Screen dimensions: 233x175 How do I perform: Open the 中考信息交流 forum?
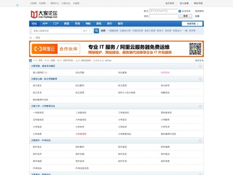pos(82,168)
